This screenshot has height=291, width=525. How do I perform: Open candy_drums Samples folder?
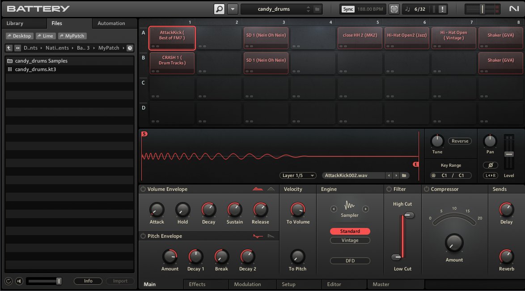coord(69,61)
